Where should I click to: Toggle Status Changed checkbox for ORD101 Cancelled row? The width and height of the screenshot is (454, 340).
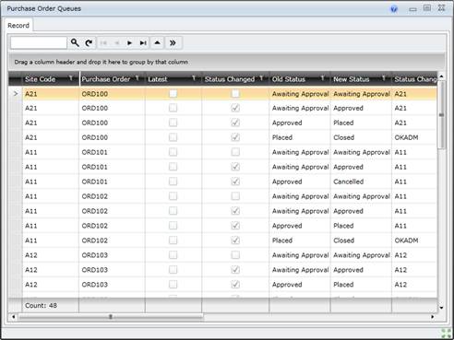(235, 182)
